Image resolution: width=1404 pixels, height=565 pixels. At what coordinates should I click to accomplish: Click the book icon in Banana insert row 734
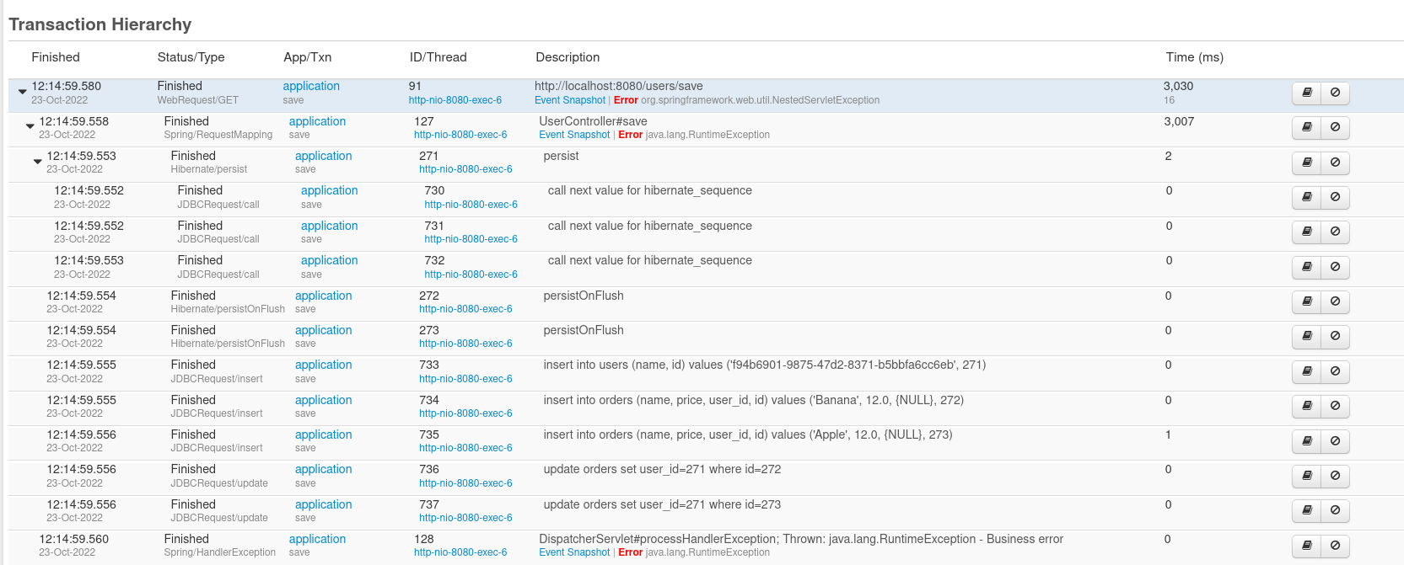tap(1307, 406)
